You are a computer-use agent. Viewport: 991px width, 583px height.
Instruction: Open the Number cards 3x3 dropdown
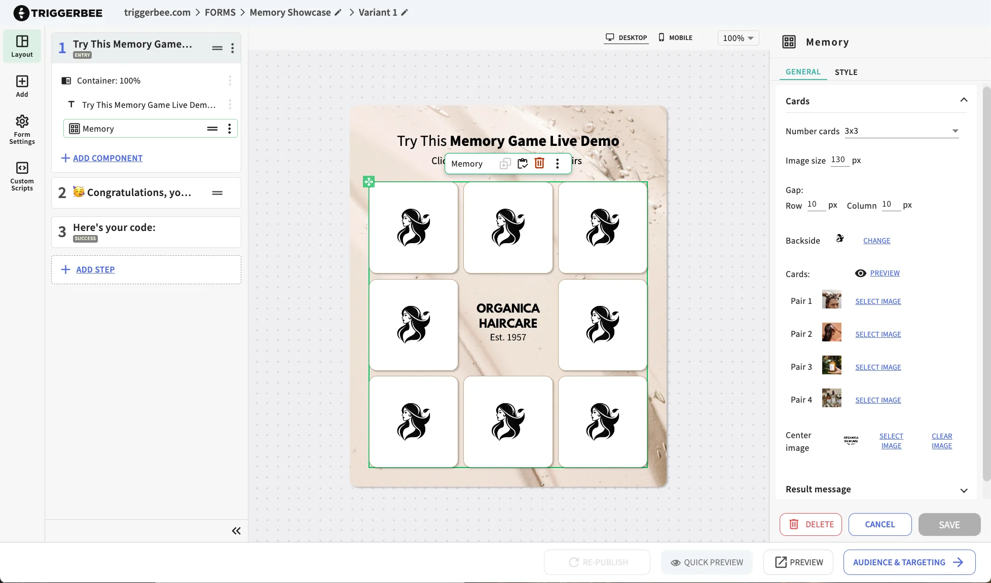tap(901, 131)
